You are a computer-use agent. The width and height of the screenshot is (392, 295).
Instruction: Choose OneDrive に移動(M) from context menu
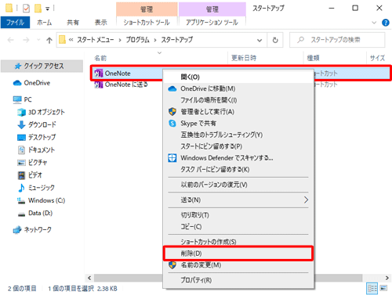[x=238, y=88]
